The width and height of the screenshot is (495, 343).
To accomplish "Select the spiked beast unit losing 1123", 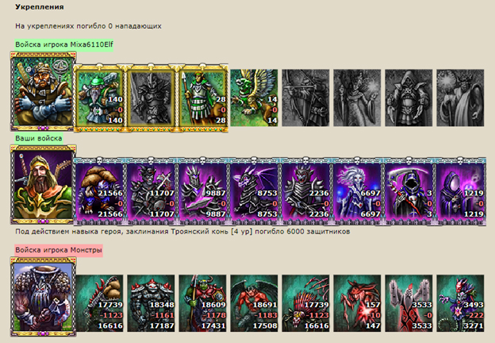I will (x=305, y=303).
